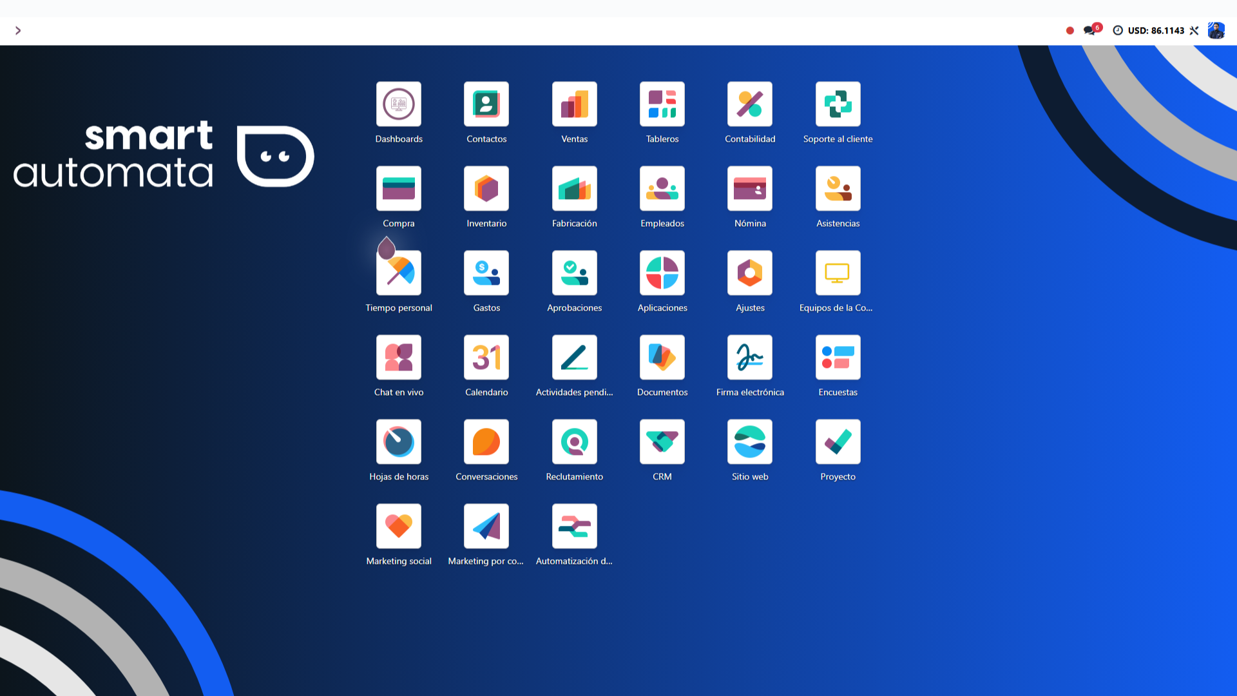Open the Encuestas app
Screen dimensions: 1237x696
tap(838, 357)
